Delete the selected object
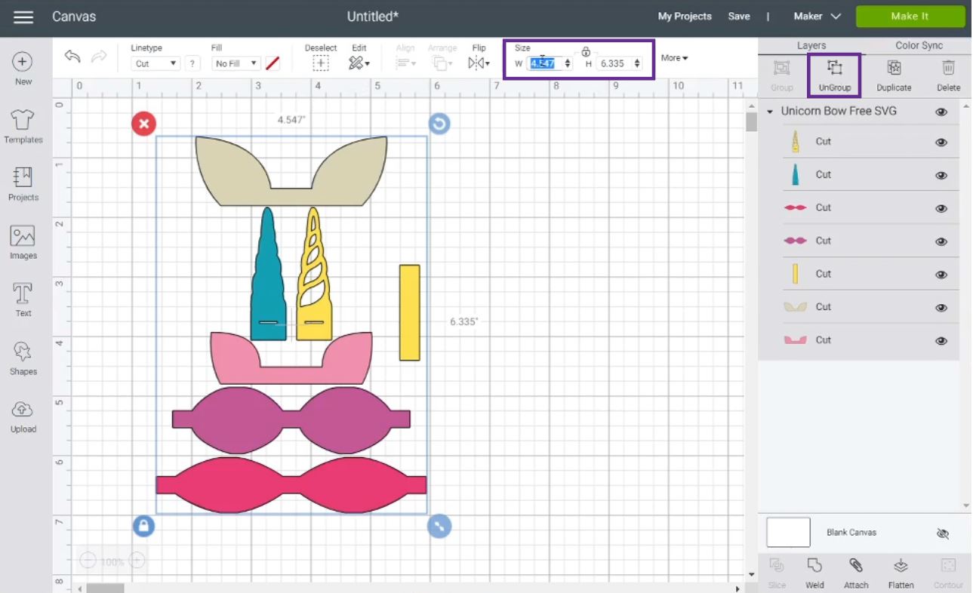 pyautogui.click(x=949, y=75)
